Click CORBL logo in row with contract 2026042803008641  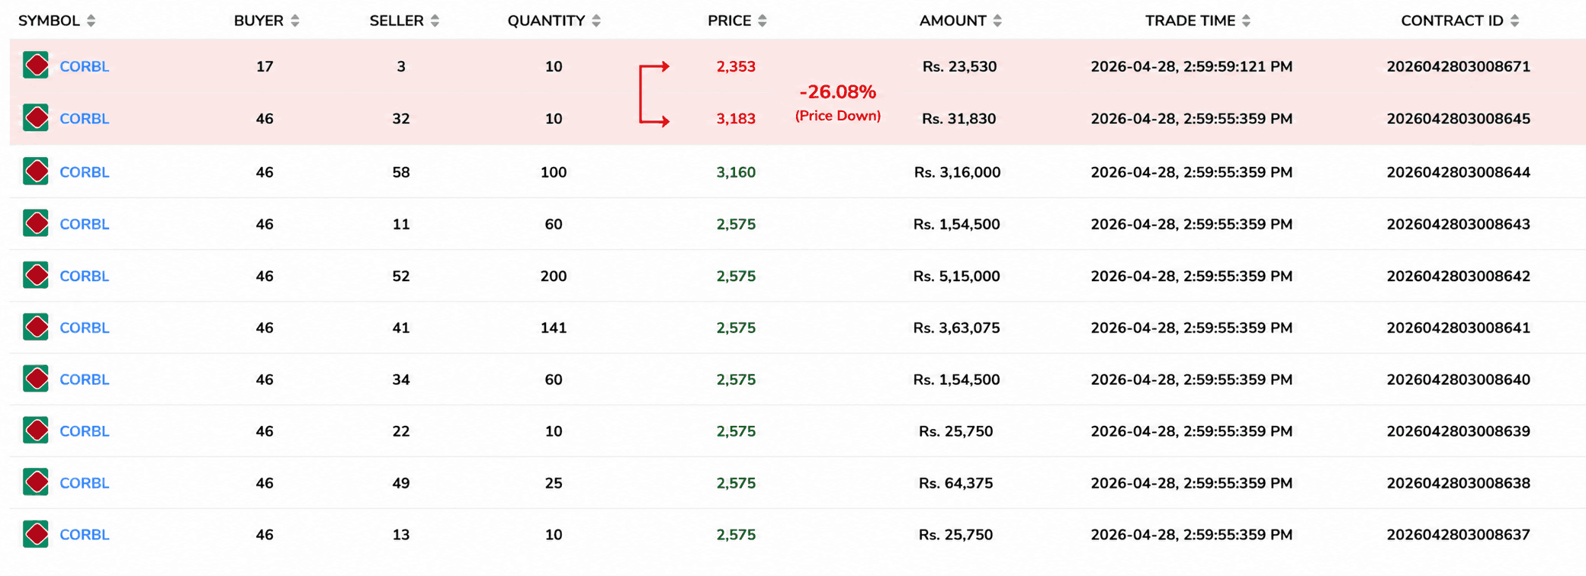click(36, 327)
